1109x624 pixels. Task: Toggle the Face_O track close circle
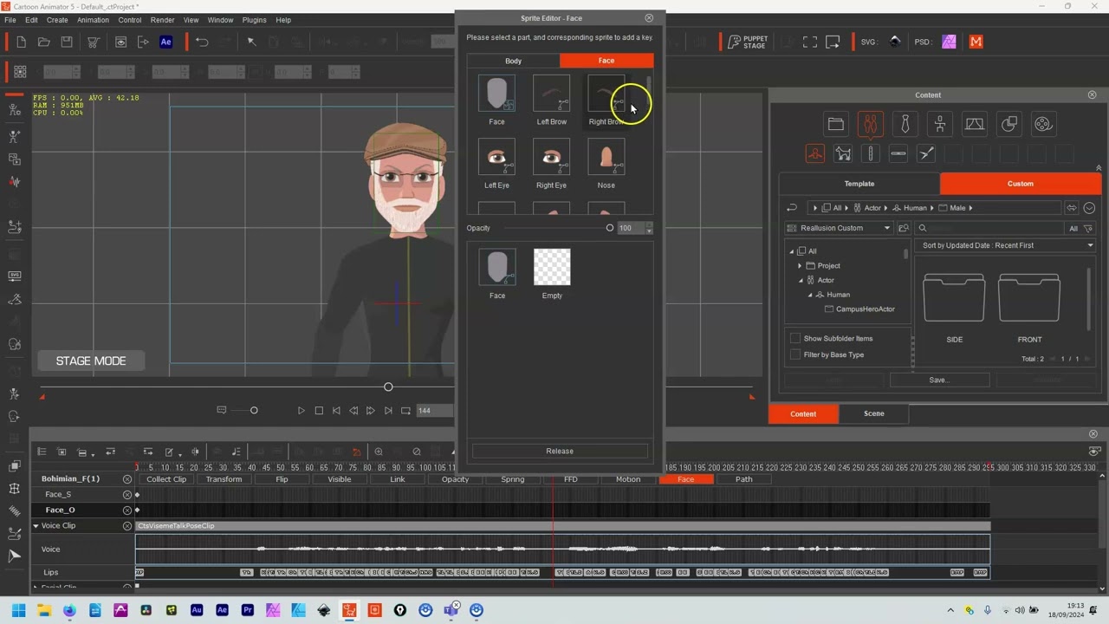(x=127, y=510)
